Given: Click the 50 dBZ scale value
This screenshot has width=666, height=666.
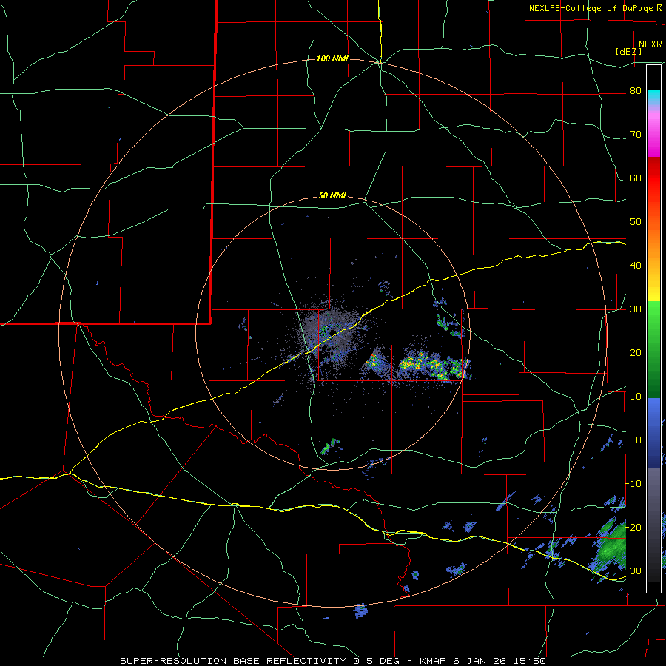Looking at the screenshot, I should (x=636, y=222).
